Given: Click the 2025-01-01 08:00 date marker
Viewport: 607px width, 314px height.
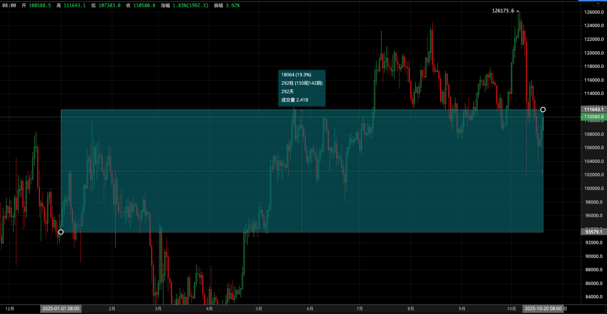Looking at the screenshot, I should [61, 308].
